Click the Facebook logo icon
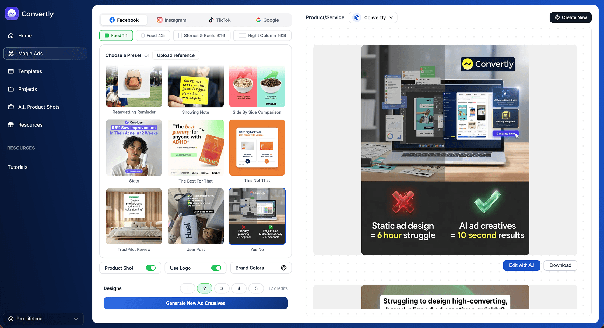604x328 pixels. pyautogui.click(x=112, y=20)
